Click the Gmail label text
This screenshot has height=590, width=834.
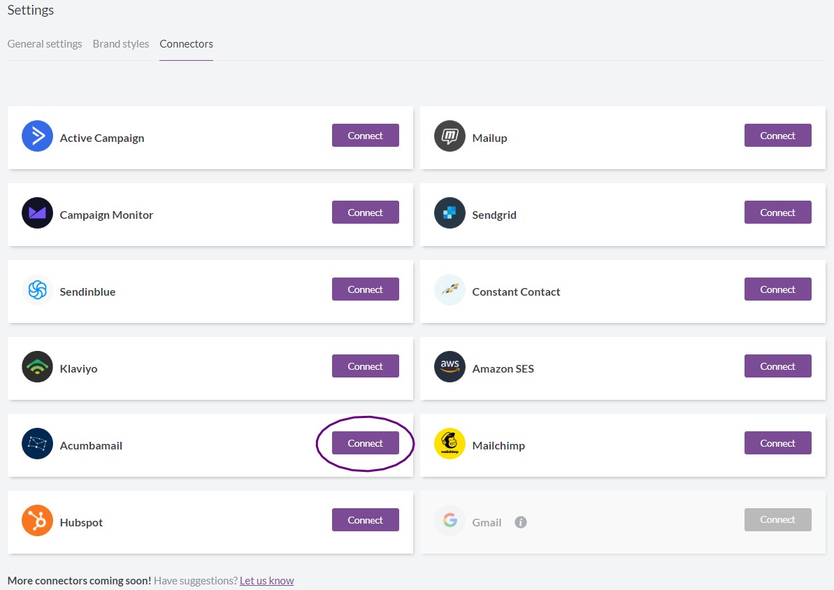click(487, 522)
